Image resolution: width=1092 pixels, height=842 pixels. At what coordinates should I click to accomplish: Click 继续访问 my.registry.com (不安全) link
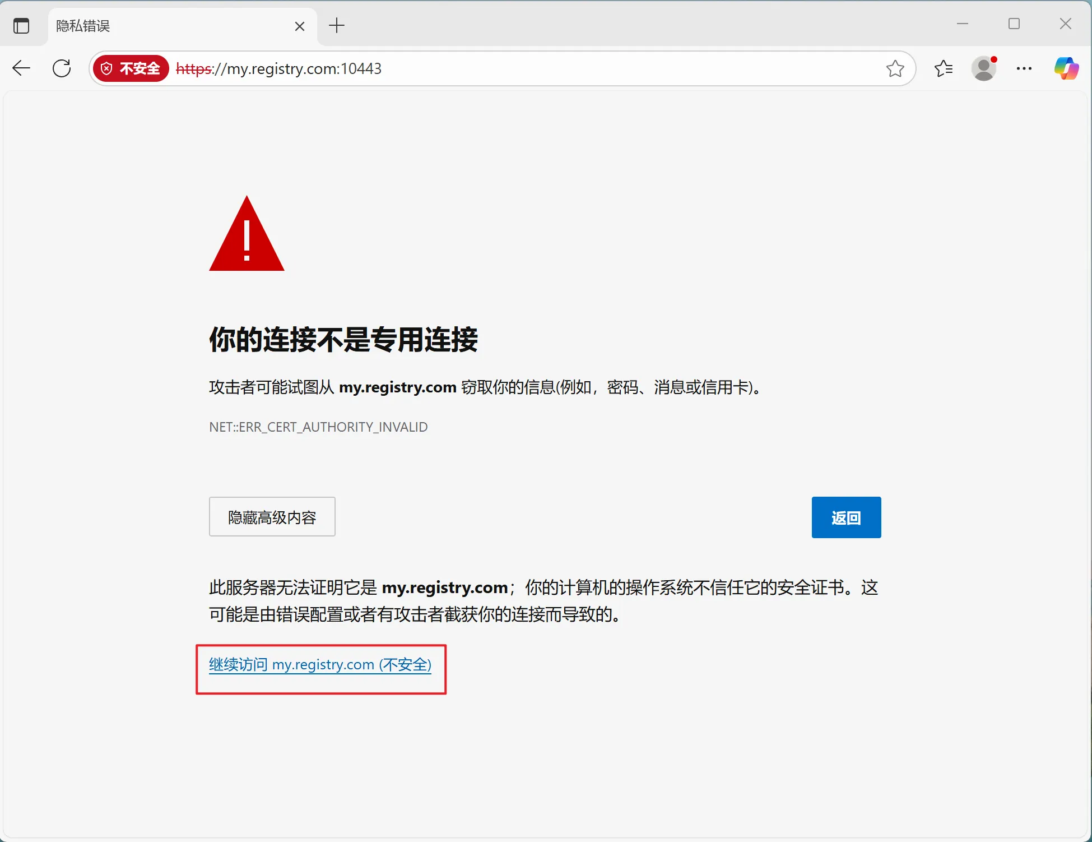pyautogui.click(x=320, y=665)
